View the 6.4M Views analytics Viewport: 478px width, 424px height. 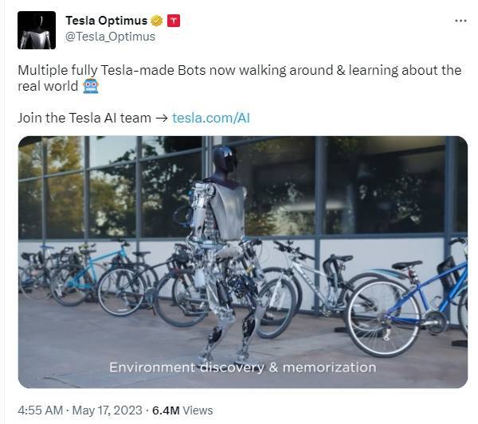(182, 410)
